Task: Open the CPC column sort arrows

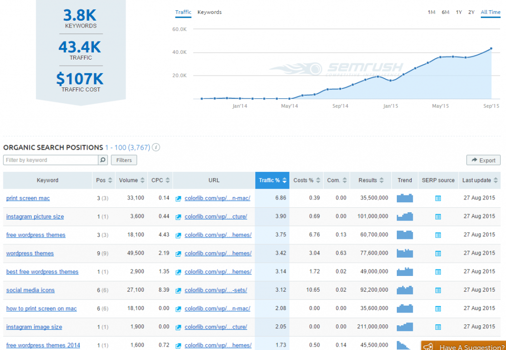Action: [x=168, y=180]
